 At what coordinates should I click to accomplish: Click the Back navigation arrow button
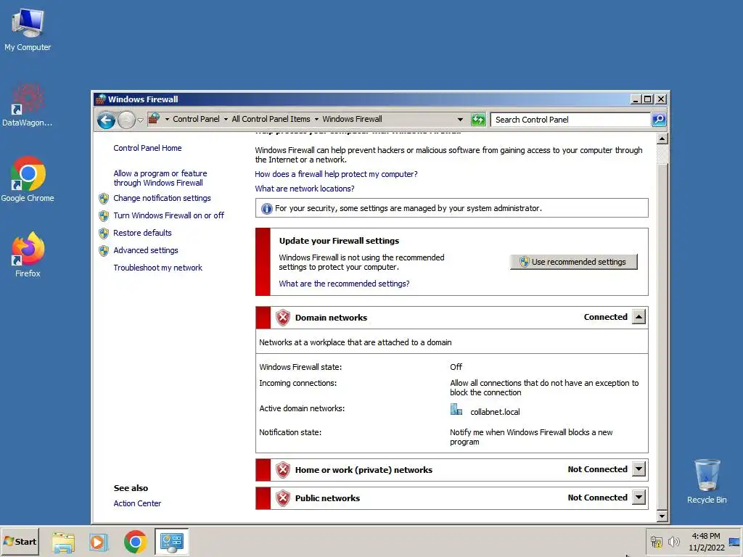tap(106, 120)
